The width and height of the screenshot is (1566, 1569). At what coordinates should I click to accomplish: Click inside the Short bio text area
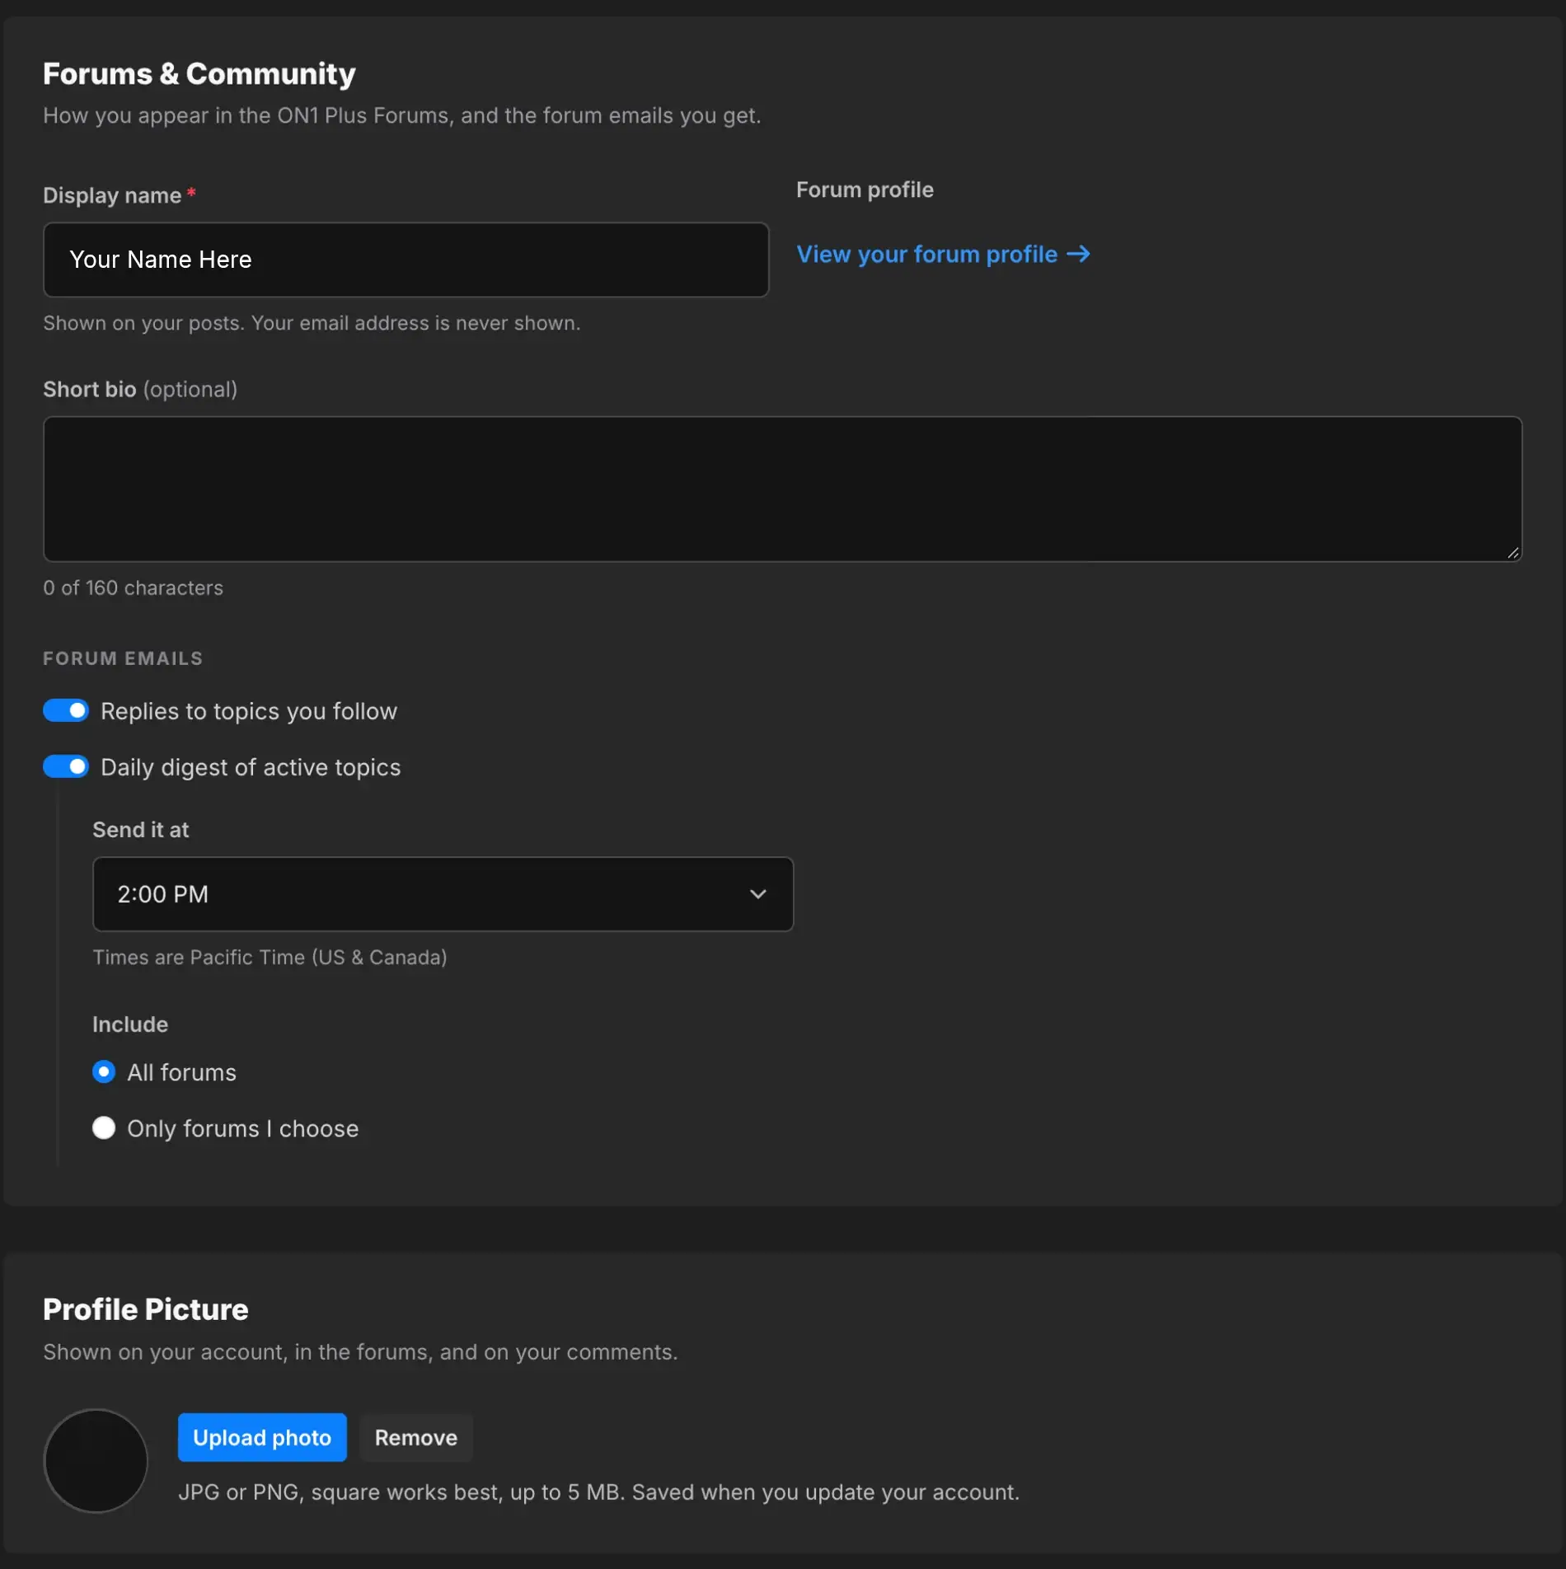782,489
